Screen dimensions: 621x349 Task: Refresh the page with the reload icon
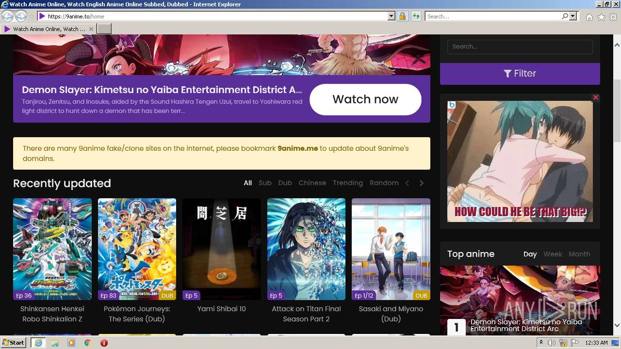pos(416,16)
